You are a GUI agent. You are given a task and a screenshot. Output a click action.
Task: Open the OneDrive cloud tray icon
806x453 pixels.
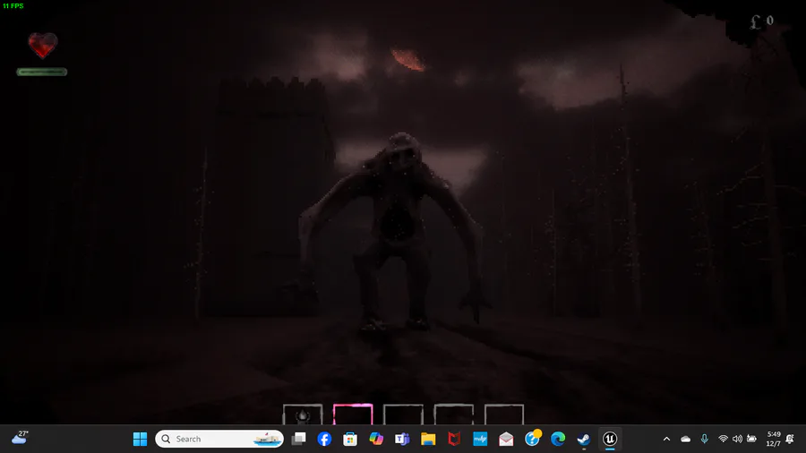[686, 440]
